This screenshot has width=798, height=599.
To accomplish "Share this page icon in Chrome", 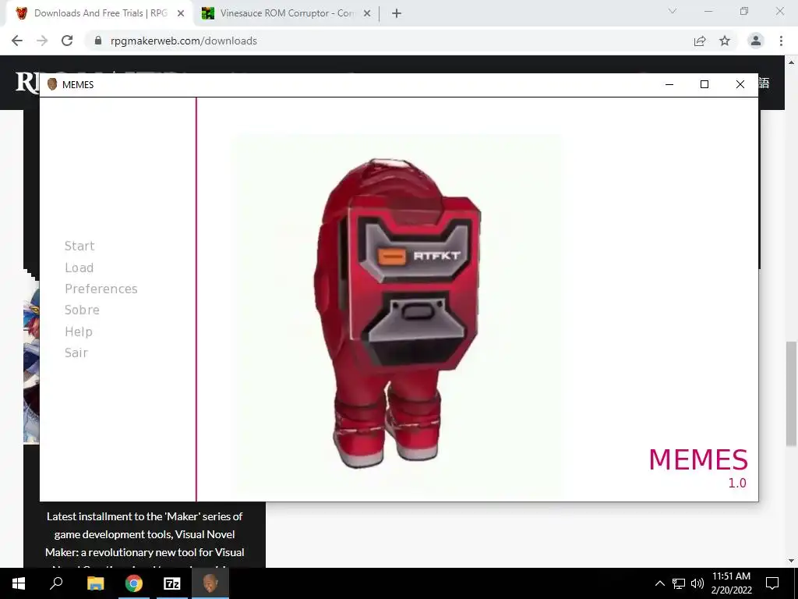I will pos(700,41).
